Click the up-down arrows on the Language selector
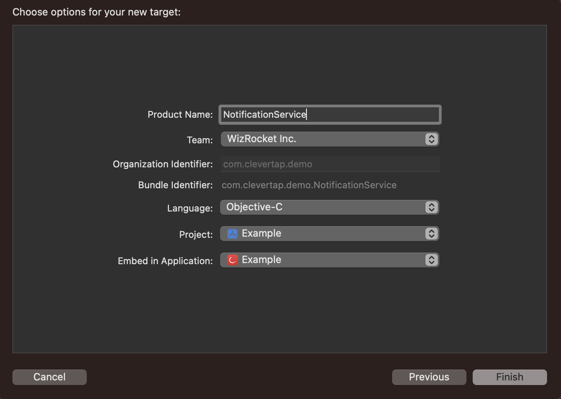 pos(431,207)
